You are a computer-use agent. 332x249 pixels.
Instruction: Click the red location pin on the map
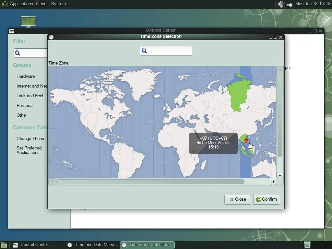246,141
